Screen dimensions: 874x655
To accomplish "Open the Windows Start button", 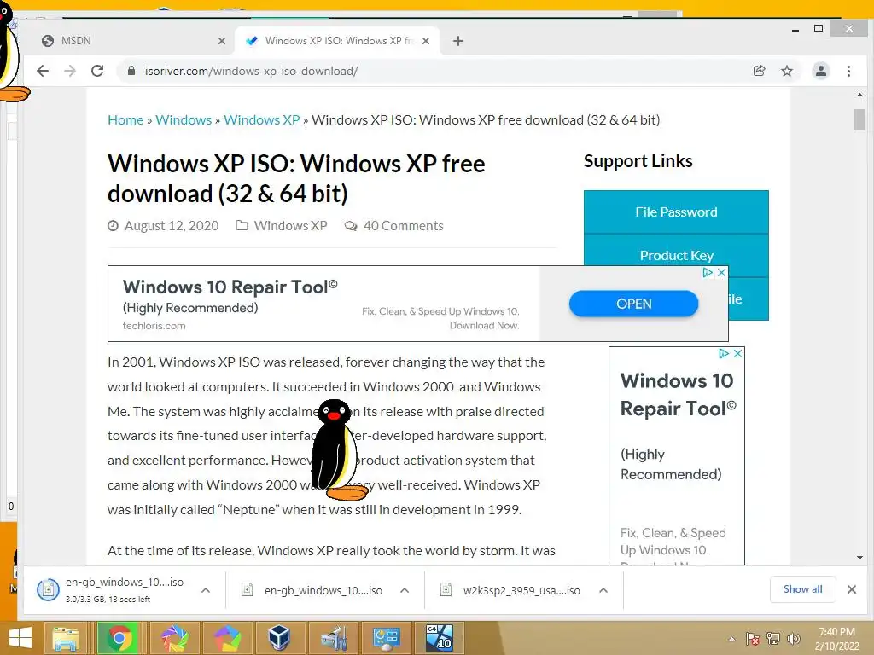I will (20, 638).
